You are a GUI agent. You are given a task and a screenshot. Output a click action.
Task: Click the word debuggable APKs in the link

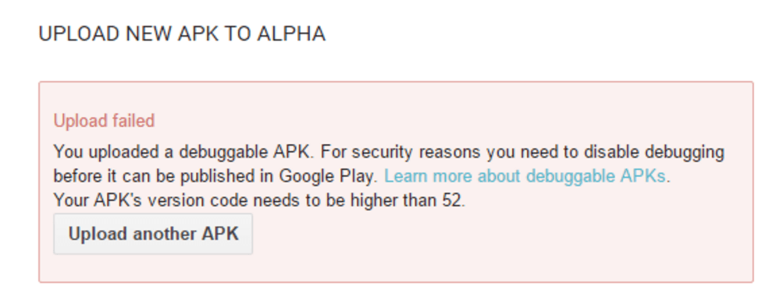596,176
